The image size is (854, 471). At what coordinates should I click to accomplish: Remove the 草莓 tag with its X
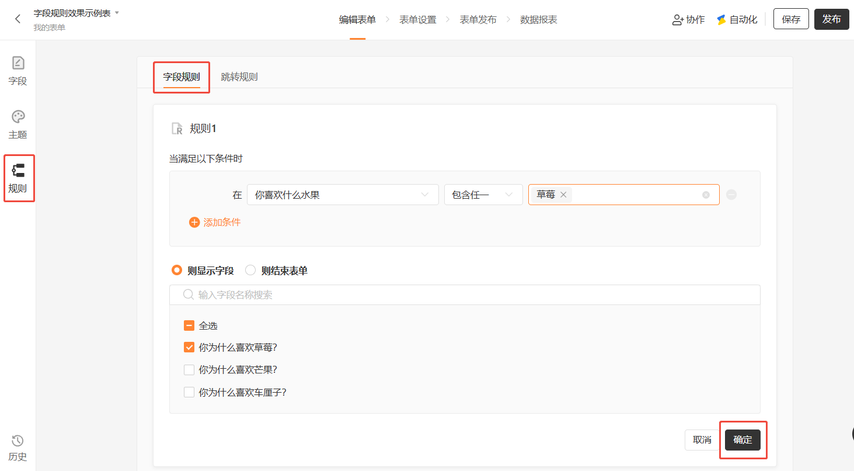coord(563,195)
